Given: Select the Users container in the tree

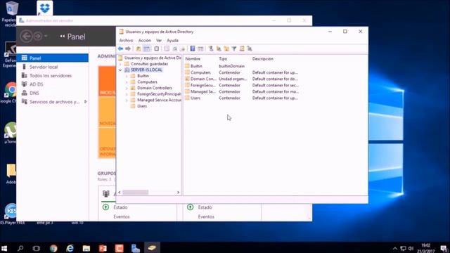Looking at the screenshot, I should [x=142, y=106].
